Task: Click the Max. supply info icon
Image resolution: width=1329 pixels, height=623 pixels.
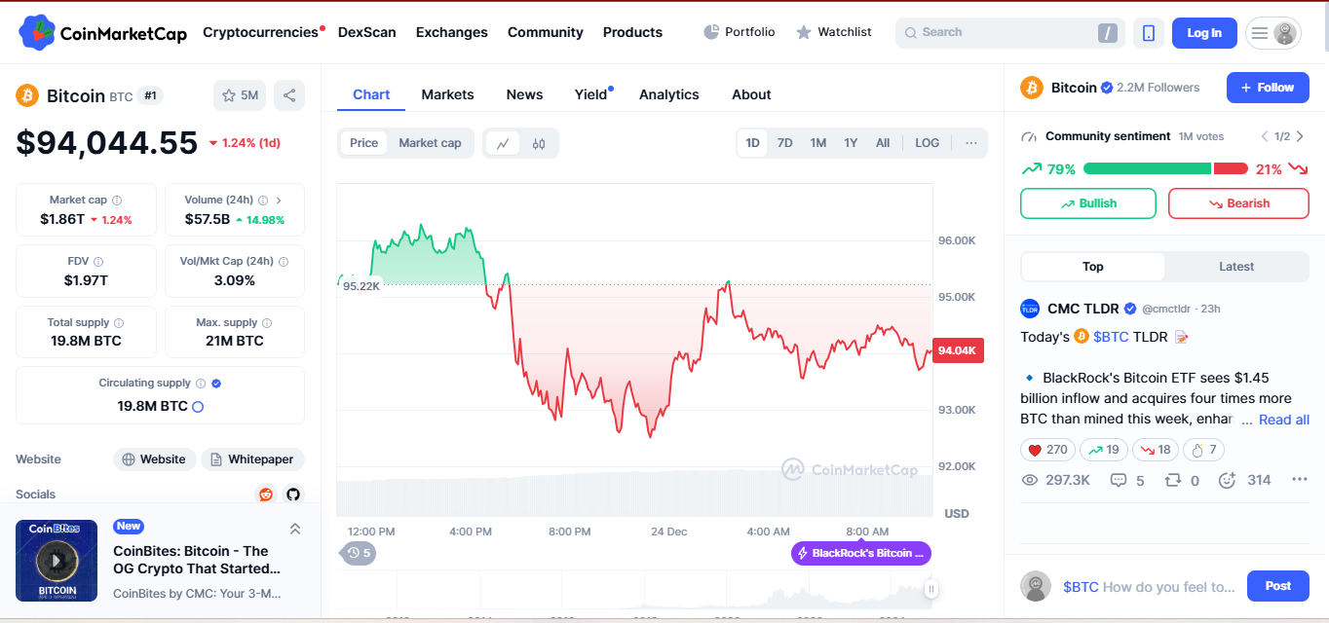Action: click(267, 323)
